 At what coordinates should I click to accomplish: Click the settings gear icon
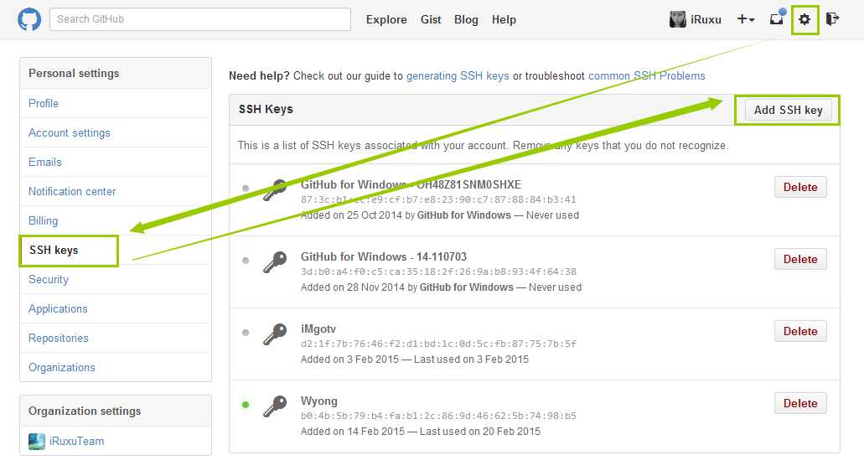click(805, 19)
